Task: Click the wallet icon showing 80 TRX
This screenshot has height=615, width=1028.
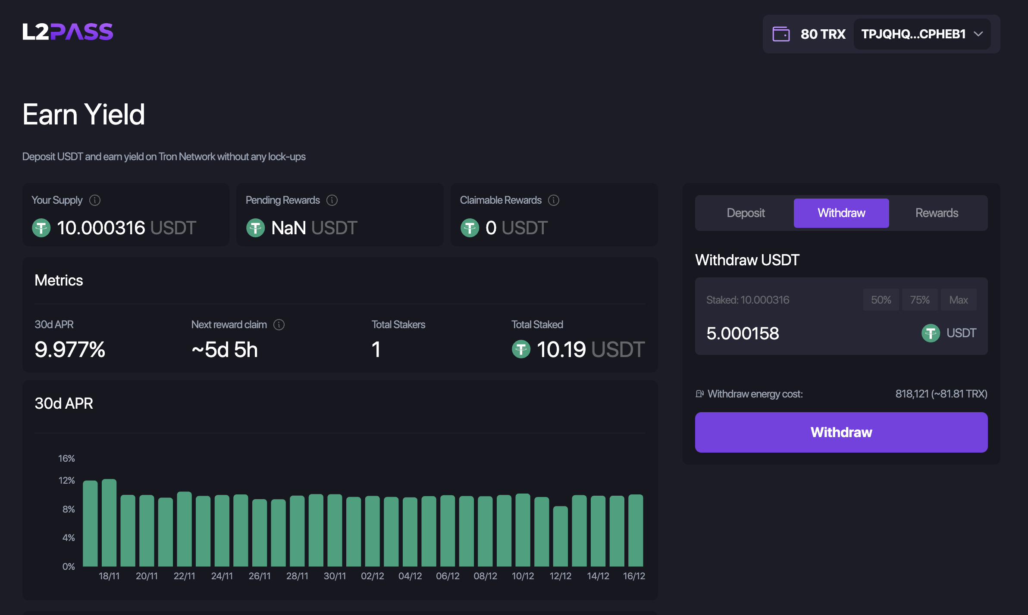Action: coord(781,34)
